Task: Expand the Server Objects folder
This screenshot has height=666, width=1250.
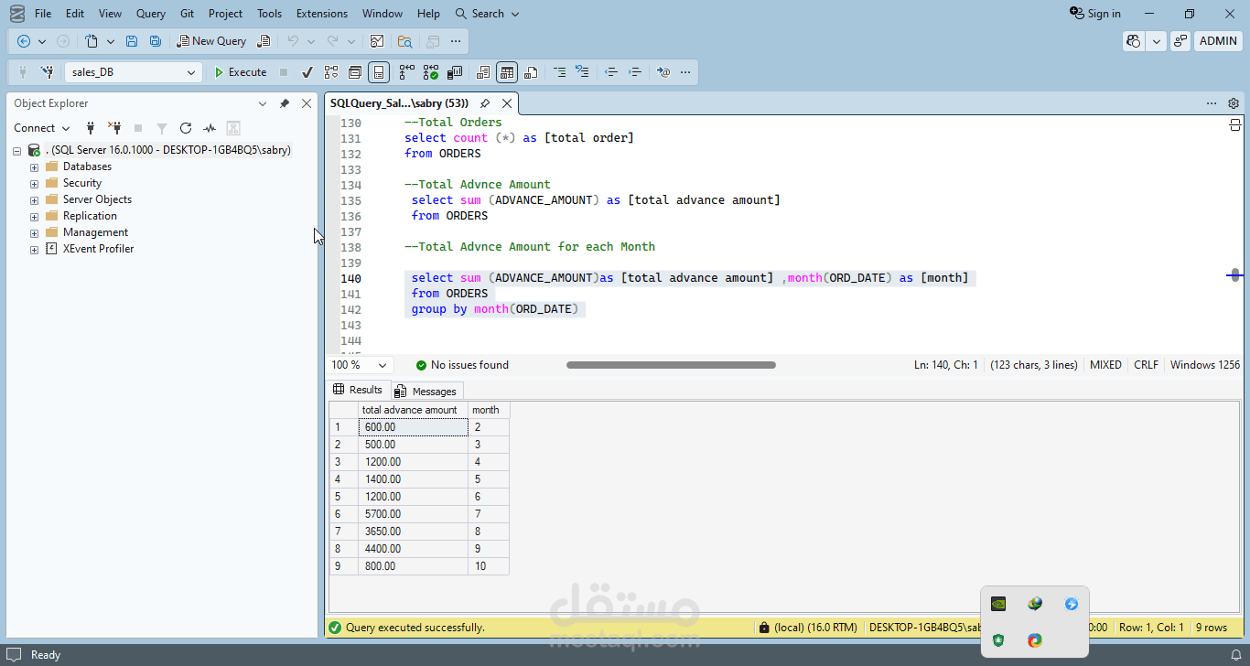Action: (35, 199)
